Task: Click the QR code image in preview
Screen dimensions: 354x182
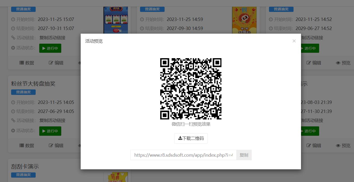Action: pos(191,89)
